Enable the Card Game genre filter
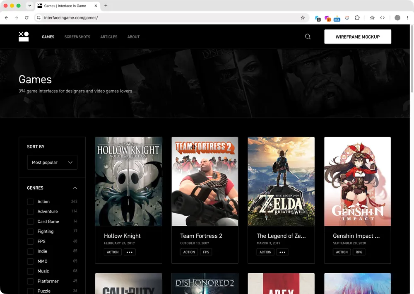 click(x=30, y=222)
